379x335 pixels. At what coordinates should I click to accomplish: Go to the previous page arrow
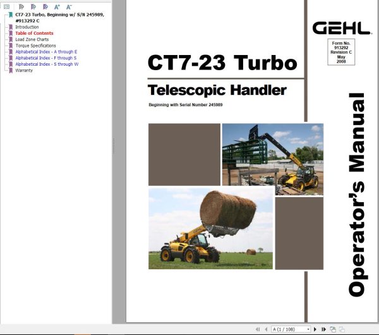(266, 329)
